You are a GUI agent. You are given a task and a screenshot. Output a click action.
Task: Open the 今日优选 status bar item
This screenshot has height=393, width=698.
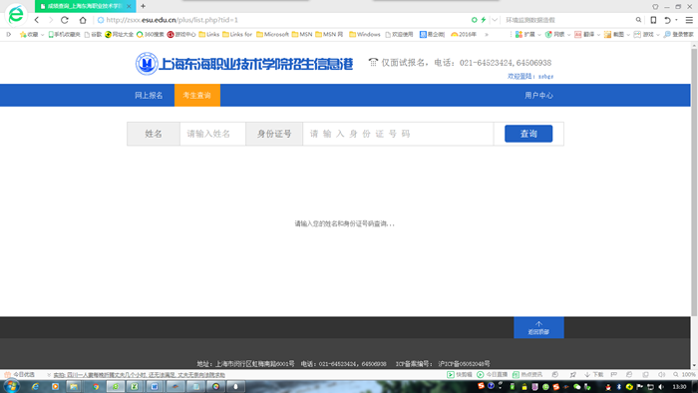click(x=20, y=375)
